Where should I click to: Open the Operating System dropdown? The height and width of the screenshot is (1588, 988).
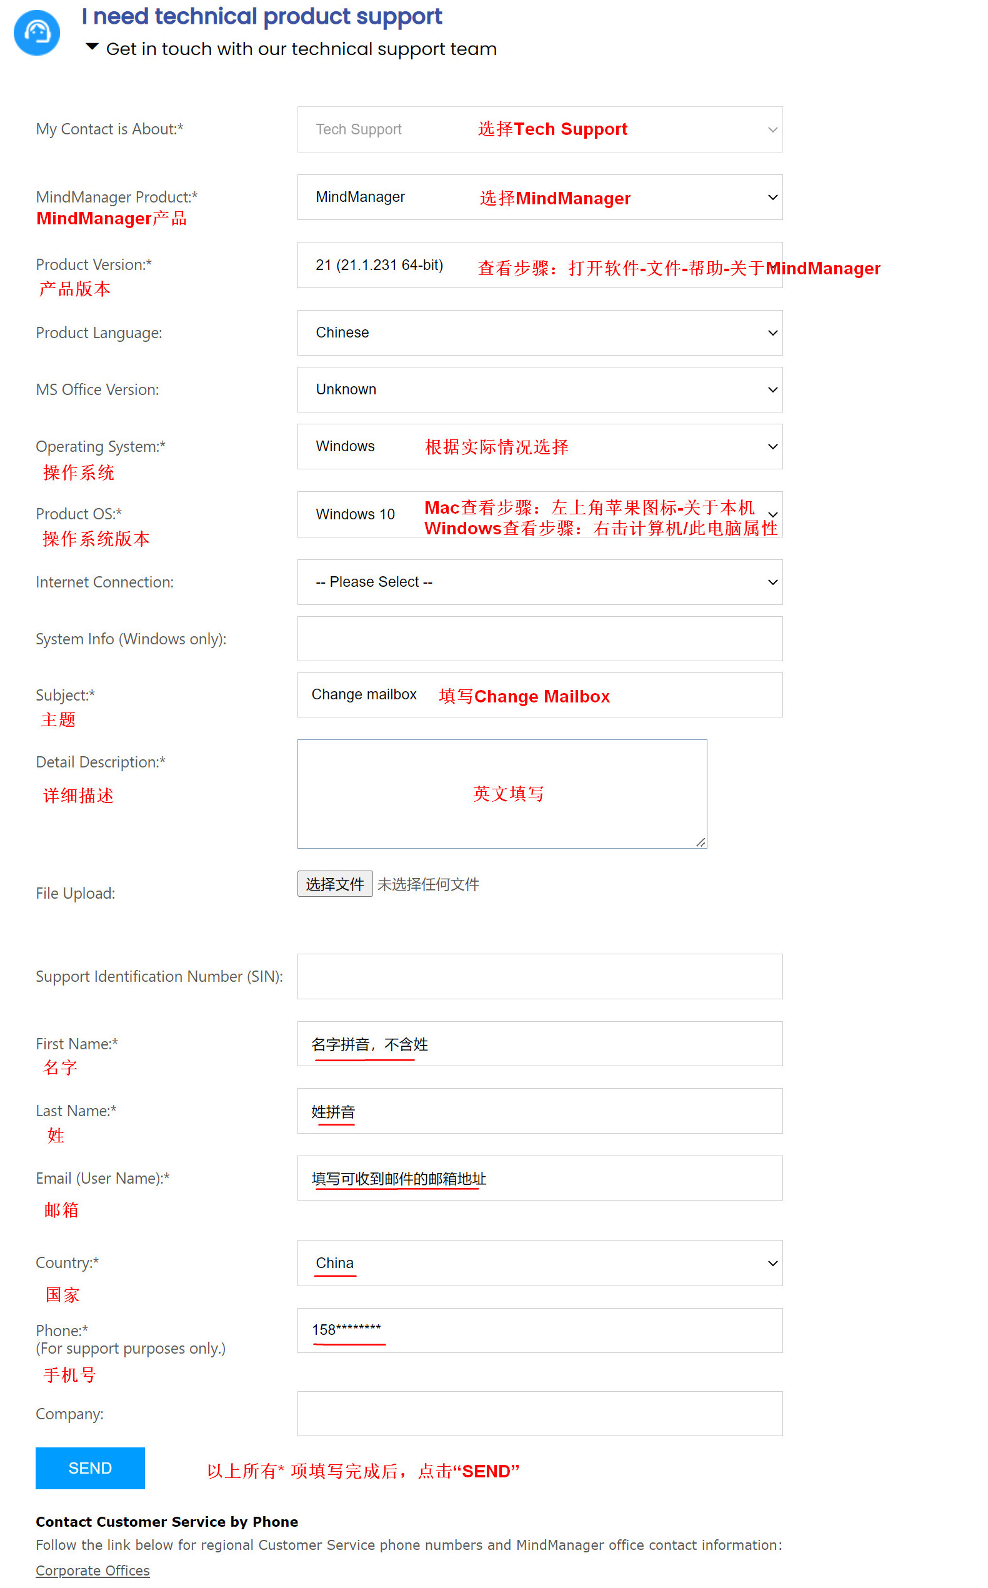539,446
